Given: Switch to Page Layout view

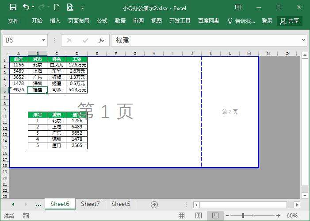Looking at the screenshot, I should pos(199,216).
